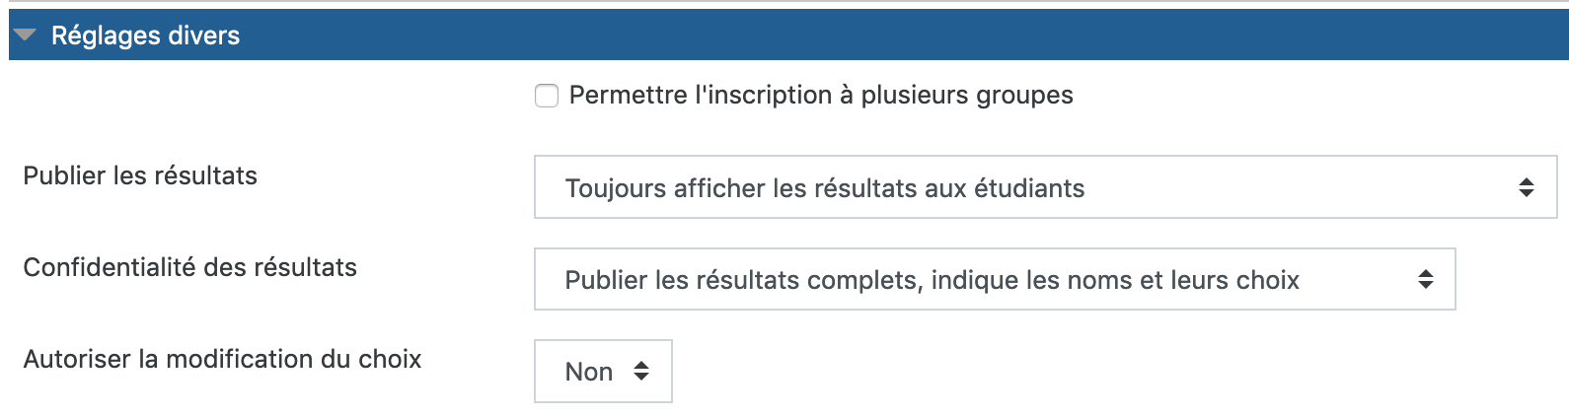Screen dimensions: 1569x418
Task: Click the word 'Autoriser' in the field label
Action: coord(77,359)
